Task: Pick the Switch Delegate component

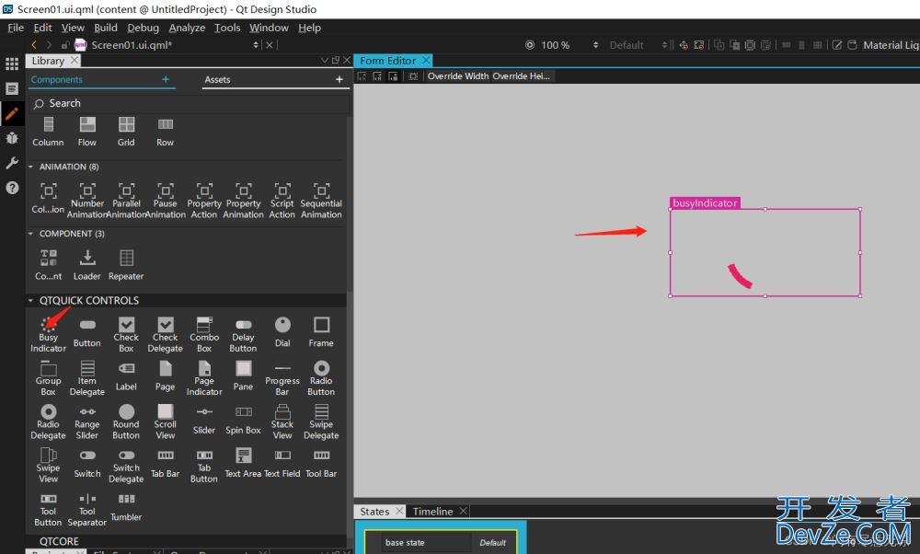Action: click(x=126, y=467)
